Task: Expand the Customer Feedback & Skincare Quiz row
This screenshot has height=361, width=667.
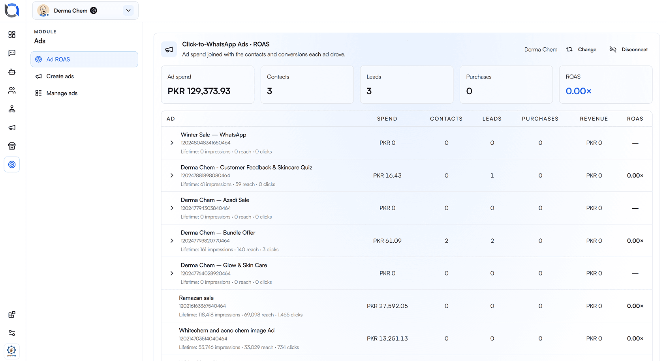Action: pyautogui.click(x=172, y=176)
